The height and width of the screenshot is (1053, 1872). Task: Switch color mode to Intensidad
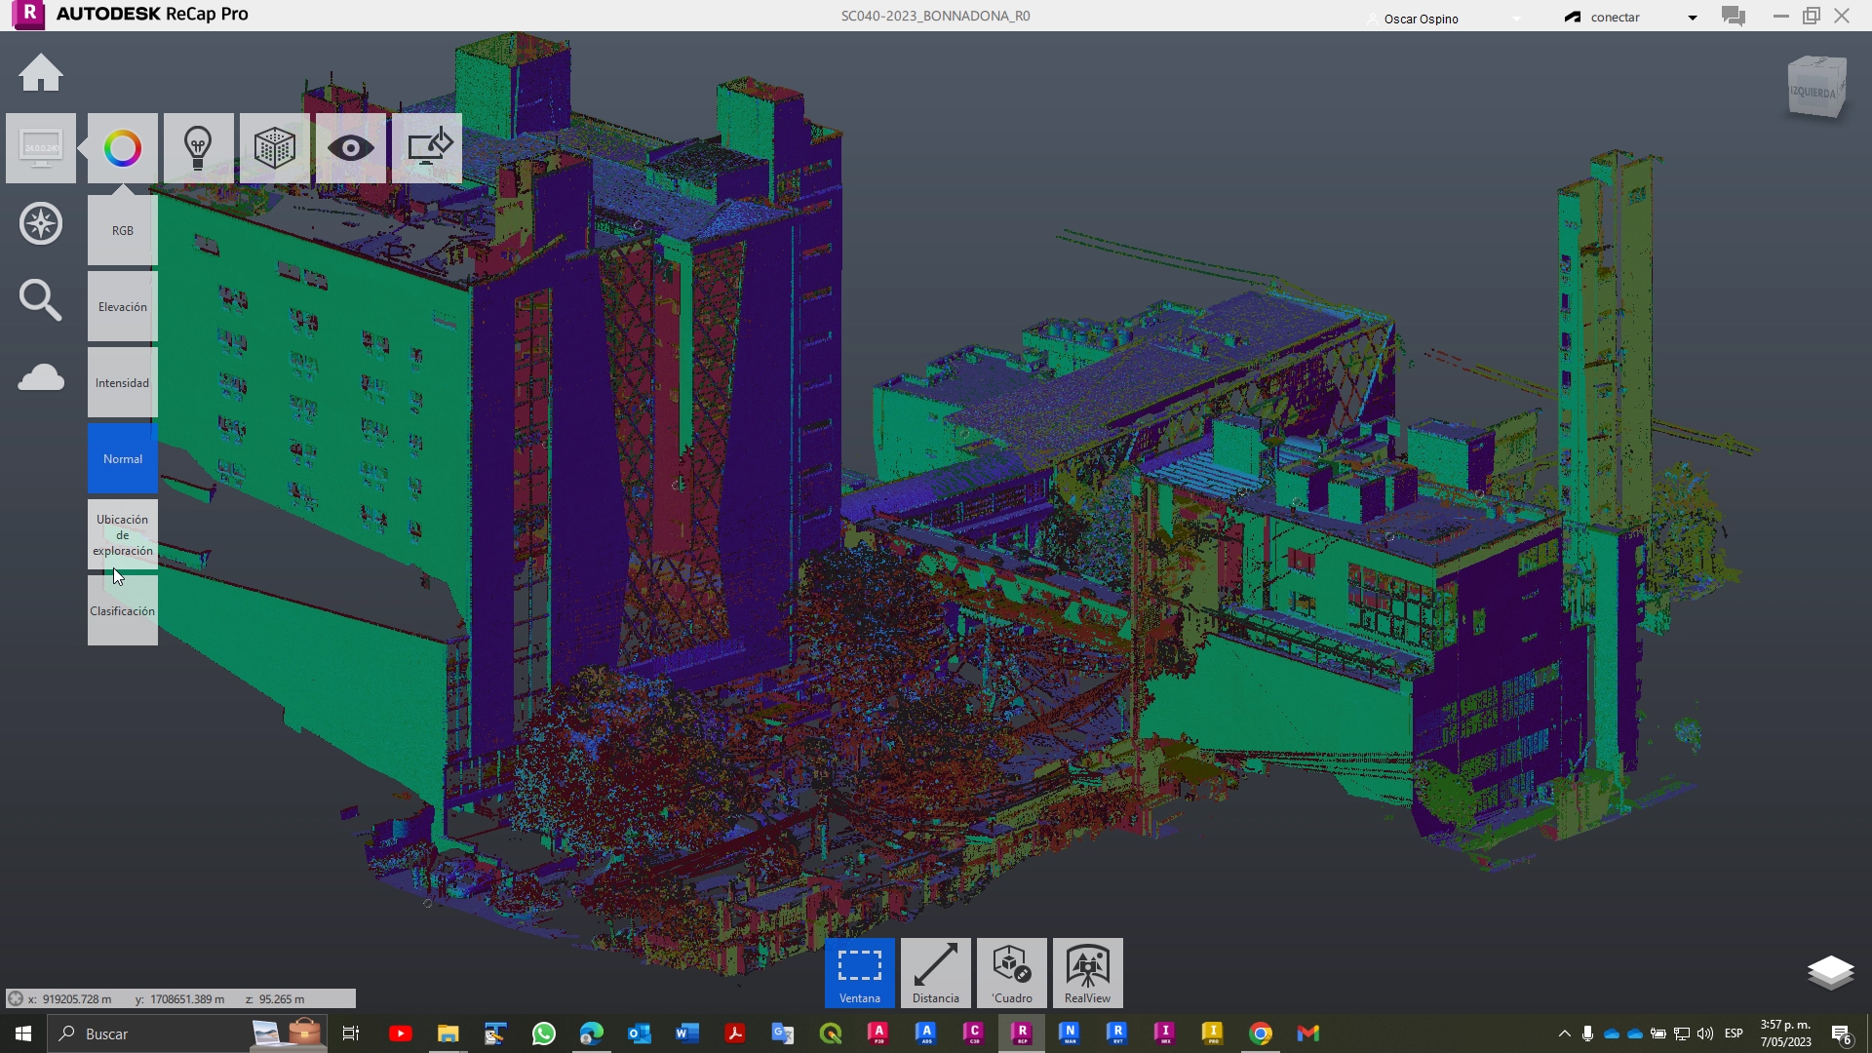(123, 383)
